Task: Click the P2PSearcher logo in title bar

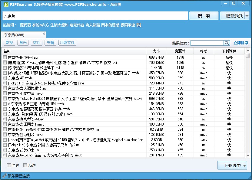Action: click(x=5, y=4)
